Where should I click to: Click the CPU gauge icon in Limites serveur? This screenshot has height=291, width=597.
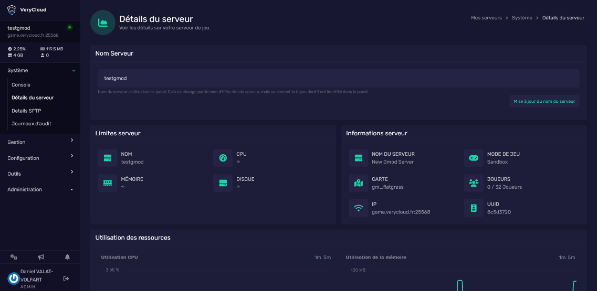(223, 158)
